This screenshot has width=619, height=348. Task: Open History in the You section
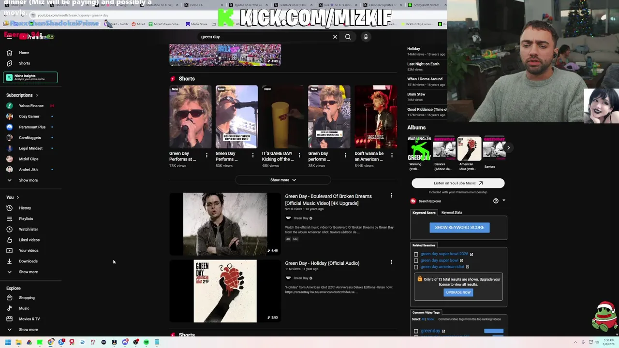30,208
